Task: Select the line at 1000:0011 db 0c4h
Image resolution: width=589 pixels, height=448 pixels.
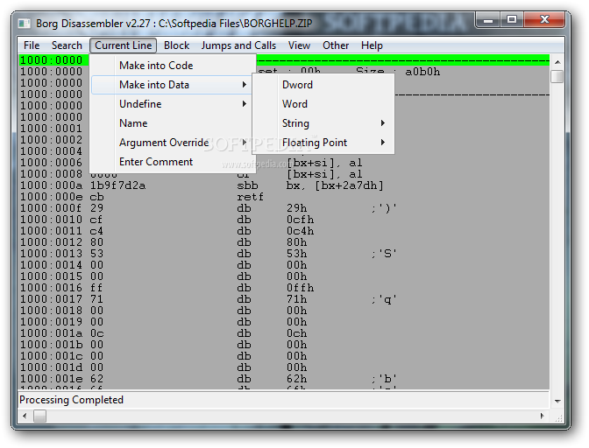Action: click(284, 231)
